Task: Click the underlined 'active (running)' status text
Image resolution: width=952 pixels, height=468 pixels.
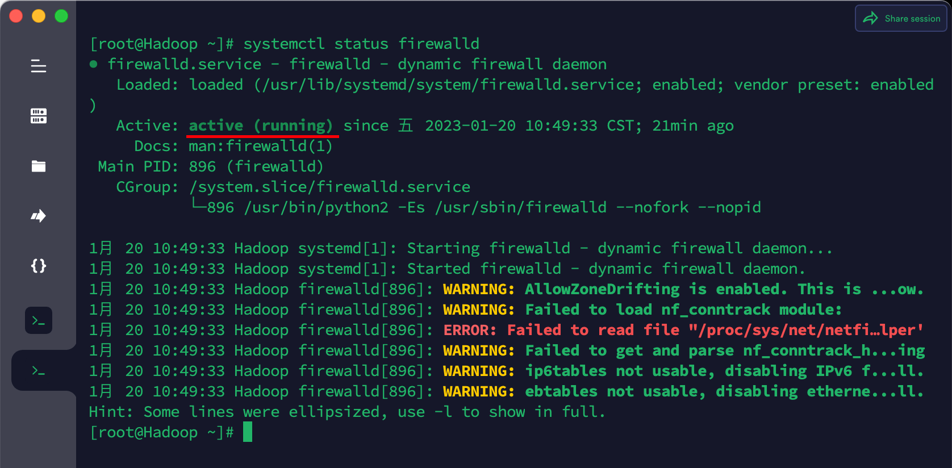Action: [x=261, y=126]
